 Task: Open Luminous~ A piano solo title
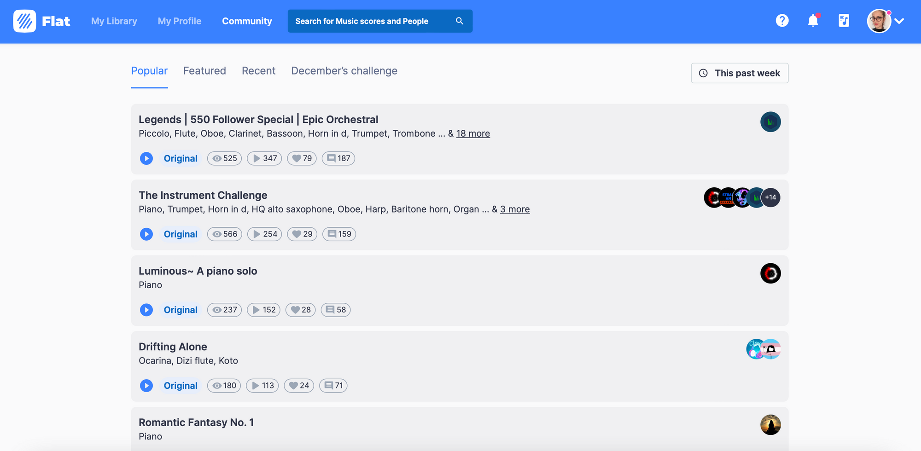[198, 271]
